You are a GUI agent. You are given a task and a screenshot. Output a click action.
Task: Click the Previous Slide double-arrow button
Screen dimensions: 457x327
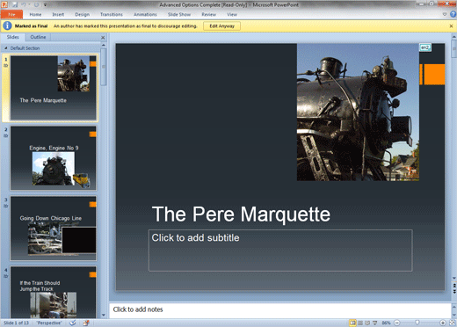coord(454,285)
